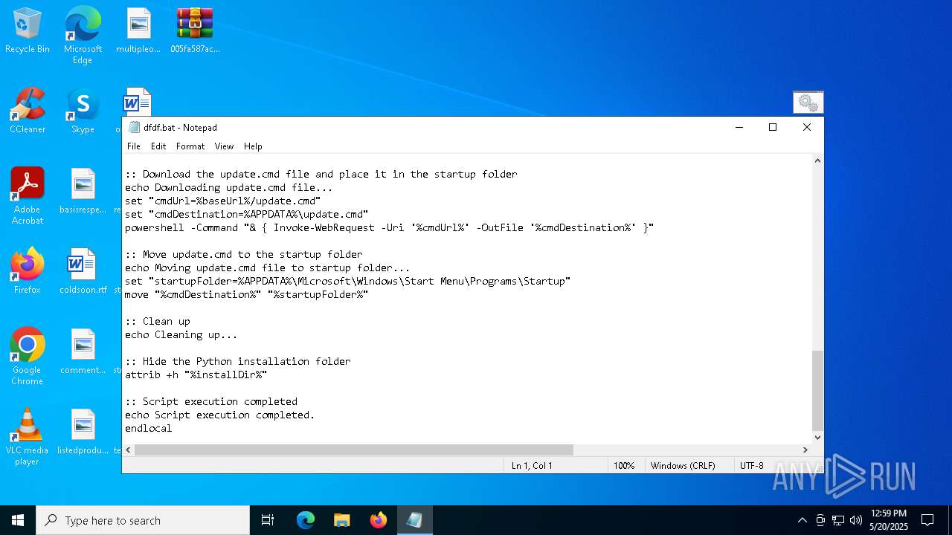Maximize the dfdf.bat Notepad window
The image size is (952, 535).
[x=773, y=127]
